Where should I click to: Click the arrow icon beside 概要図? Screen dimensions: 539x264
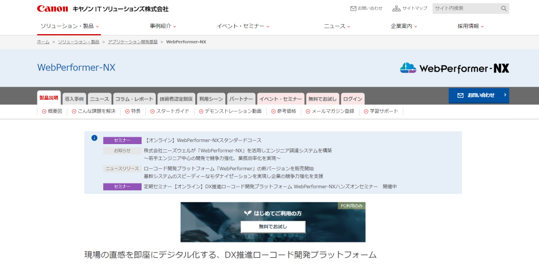(44, 111)
